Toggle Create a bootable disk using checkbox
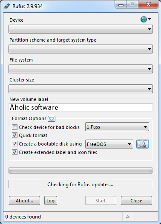161x224 pixels. tap(14, 144)
